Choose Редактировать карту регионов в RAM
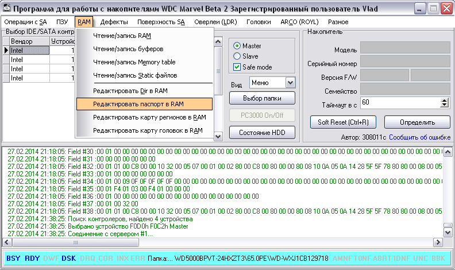Image resolution: width=455 pixels, height=270 pixels. [x=145, y=117]
